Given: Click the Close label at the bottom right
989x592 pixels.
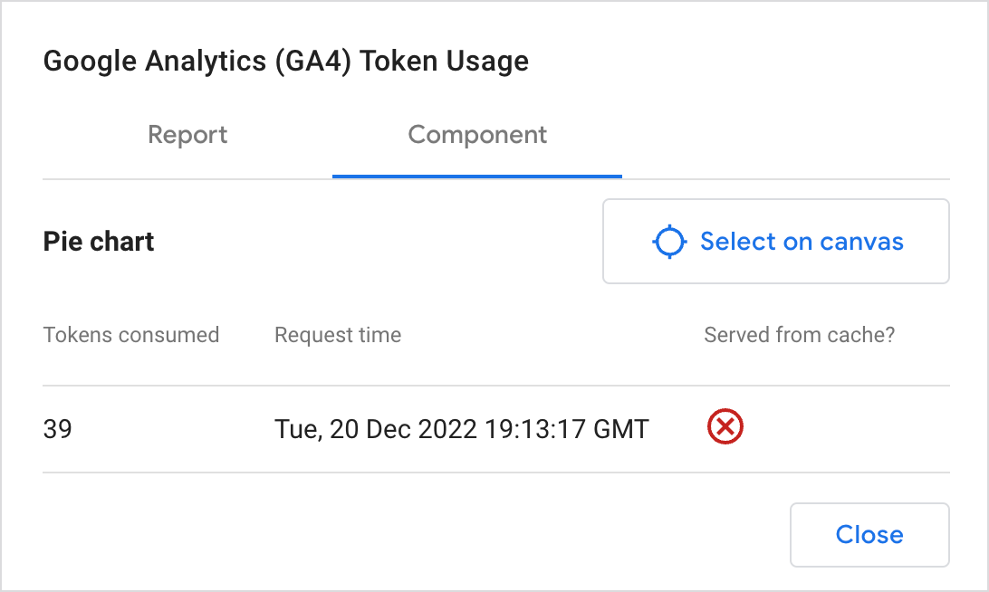Looking at the screenshot, I should tap(869, 535).
